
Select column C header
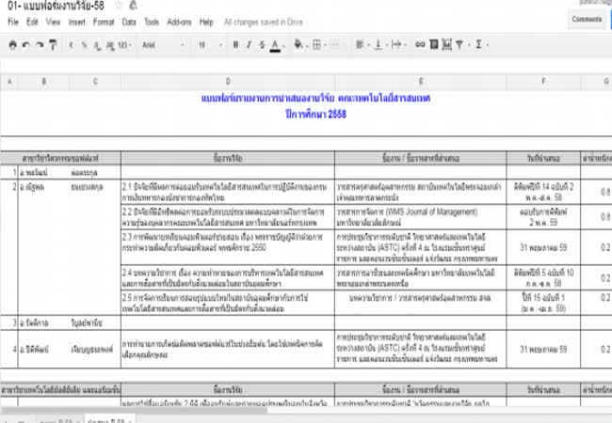pos(95,82)
